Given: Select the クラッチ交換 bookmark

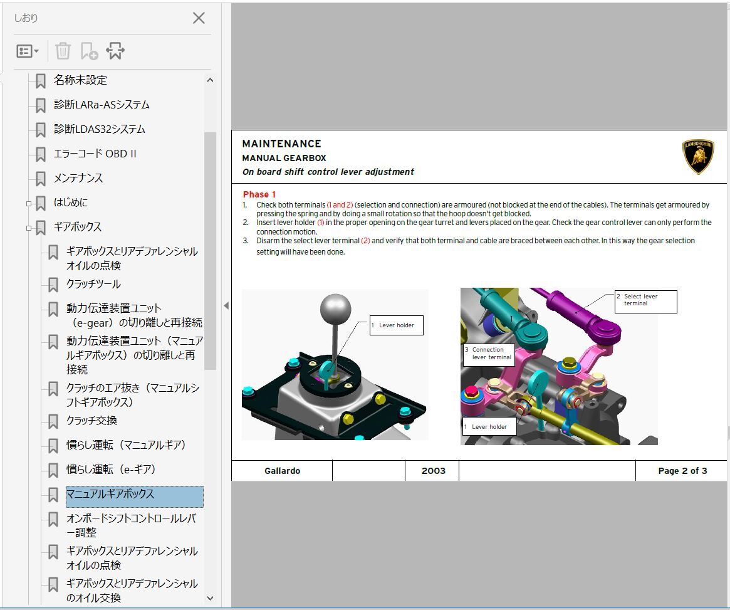Looking at the screenshot, I should [x=91, y=421].
